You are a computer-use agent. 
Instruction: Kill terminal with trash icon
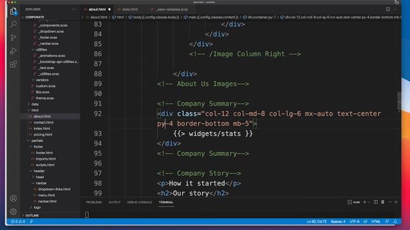pyautogui.click(x=383, y=202)
